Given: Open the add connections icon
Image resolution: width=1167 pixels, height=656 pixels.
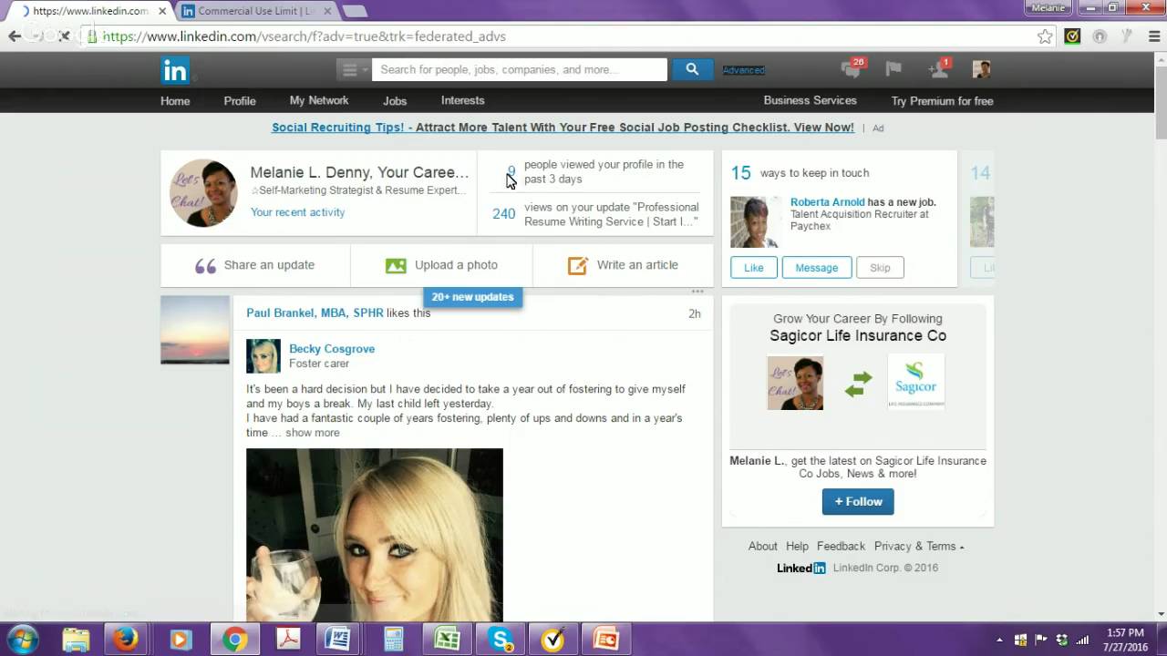Looking at the screenshot, I should [938, 69].
